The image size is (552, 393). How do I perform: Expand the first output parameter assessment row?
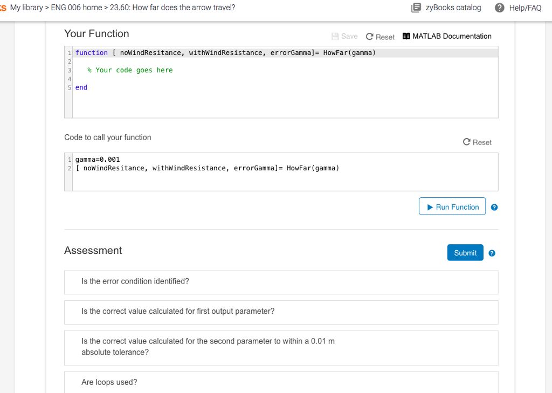pos(281,312)
